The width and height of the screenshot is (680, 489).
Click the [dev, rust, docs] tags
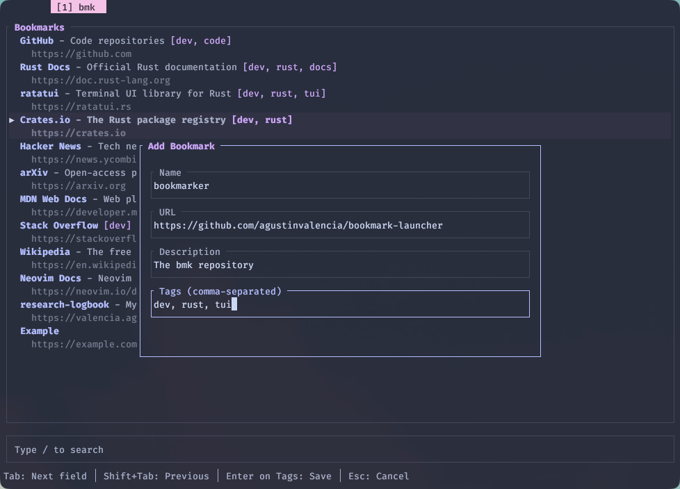[290, 67]
